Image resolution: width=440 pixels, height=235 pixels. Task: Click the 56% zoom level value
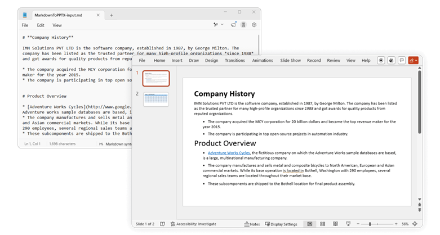[x=405, y=224]
